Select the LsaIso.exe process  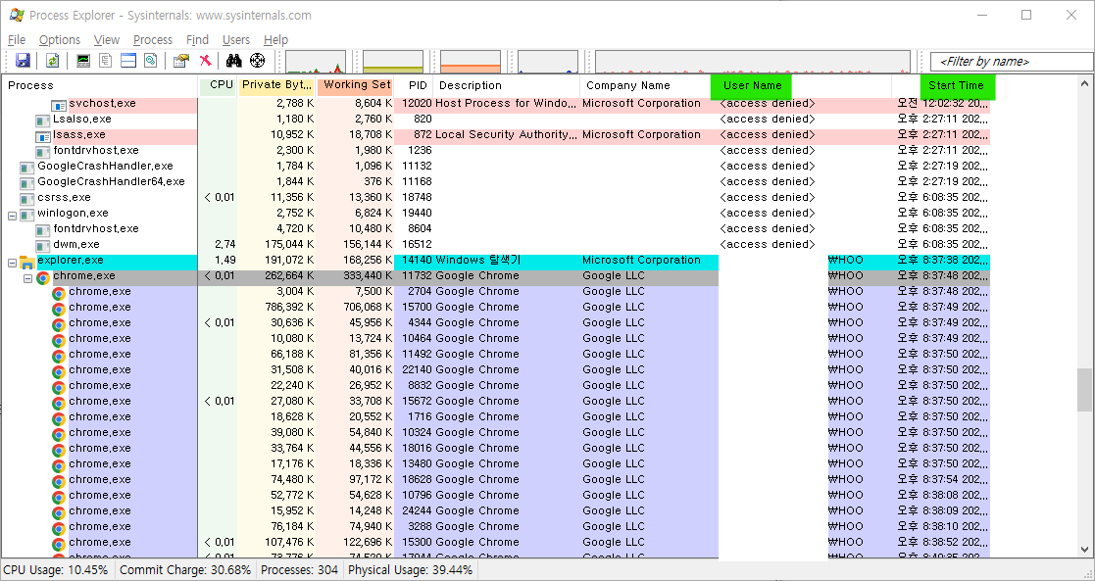coord(81,120)
